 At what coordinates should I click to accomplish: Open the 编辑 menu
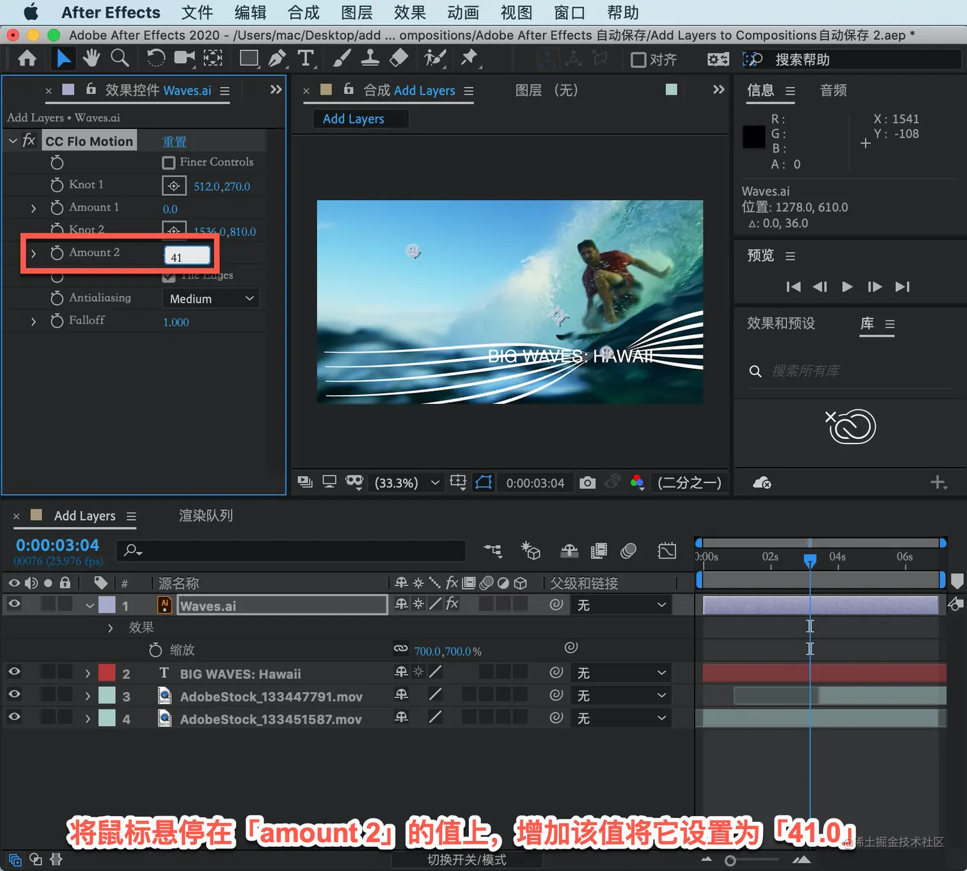[250, 13]
